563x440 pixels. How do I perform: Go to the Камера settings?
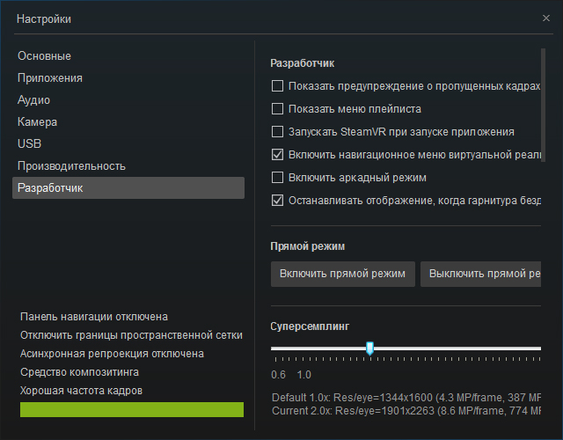point(37,122)
